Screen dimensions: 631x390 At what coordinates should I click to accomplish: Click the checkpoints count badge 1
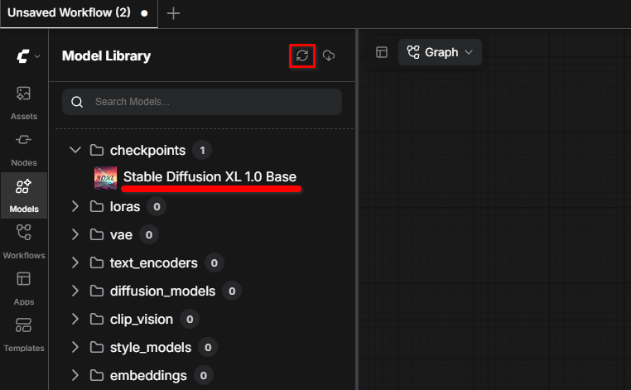tap(202, 150)
